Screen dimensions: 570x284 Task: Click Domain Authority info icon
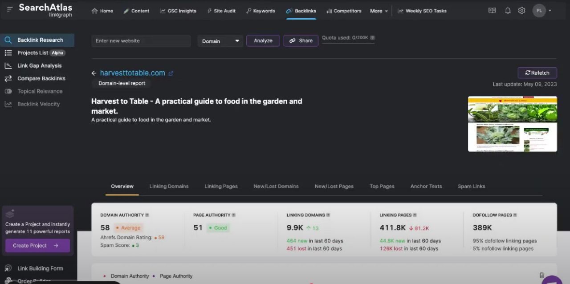pos(147,215)
